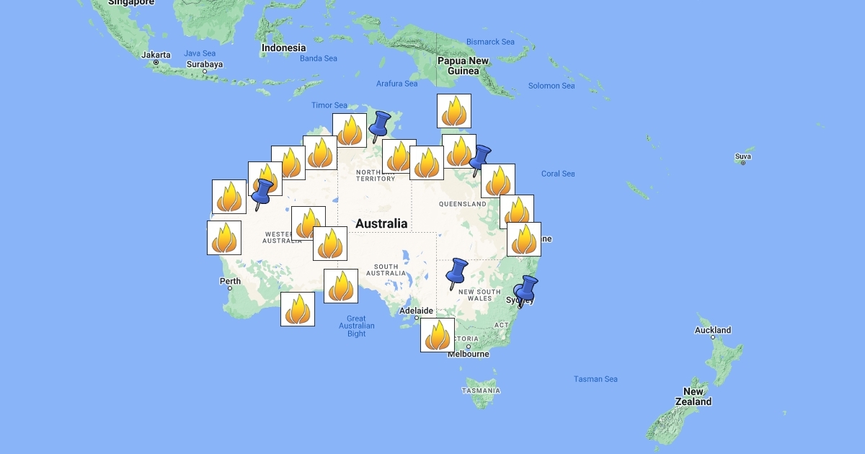The width and height of the screenshot is (865, 454).
Task: Select the Melbourne city label
Action: click(468, 354)
